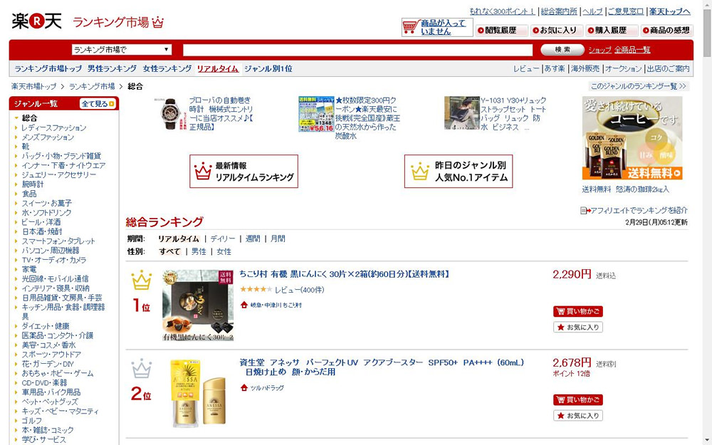Filter ranking by 男性 gender
This screenshot has height=445, width=712.
pos(199,251)
